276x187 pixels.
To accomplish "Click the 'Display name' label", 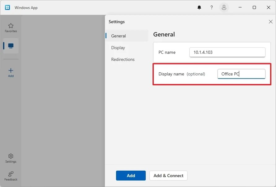I will tap(171, 74).
